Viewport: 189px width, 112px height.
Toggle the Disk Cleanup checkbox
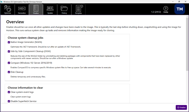point(9,72)
